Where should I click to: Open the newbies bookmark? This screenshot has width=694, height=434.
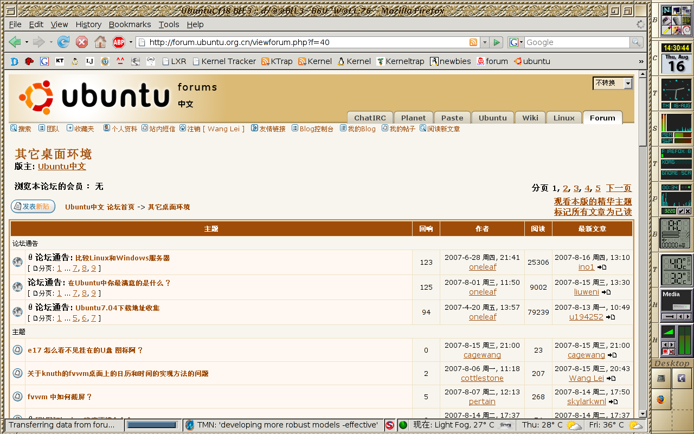[x=451, y=61]
